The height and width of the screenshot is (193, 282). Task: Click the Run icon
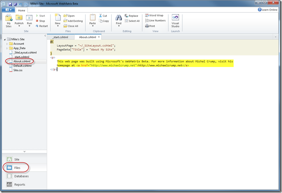tap(29, 18)
